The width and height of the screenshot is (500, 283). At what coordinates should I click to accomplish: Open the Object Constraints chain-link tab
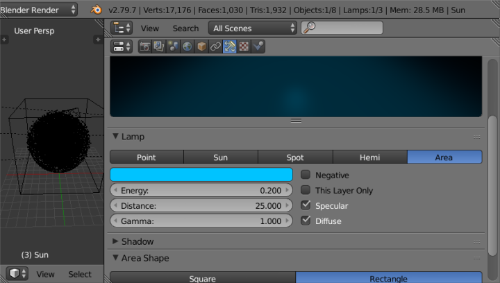[x=216, y=46]
